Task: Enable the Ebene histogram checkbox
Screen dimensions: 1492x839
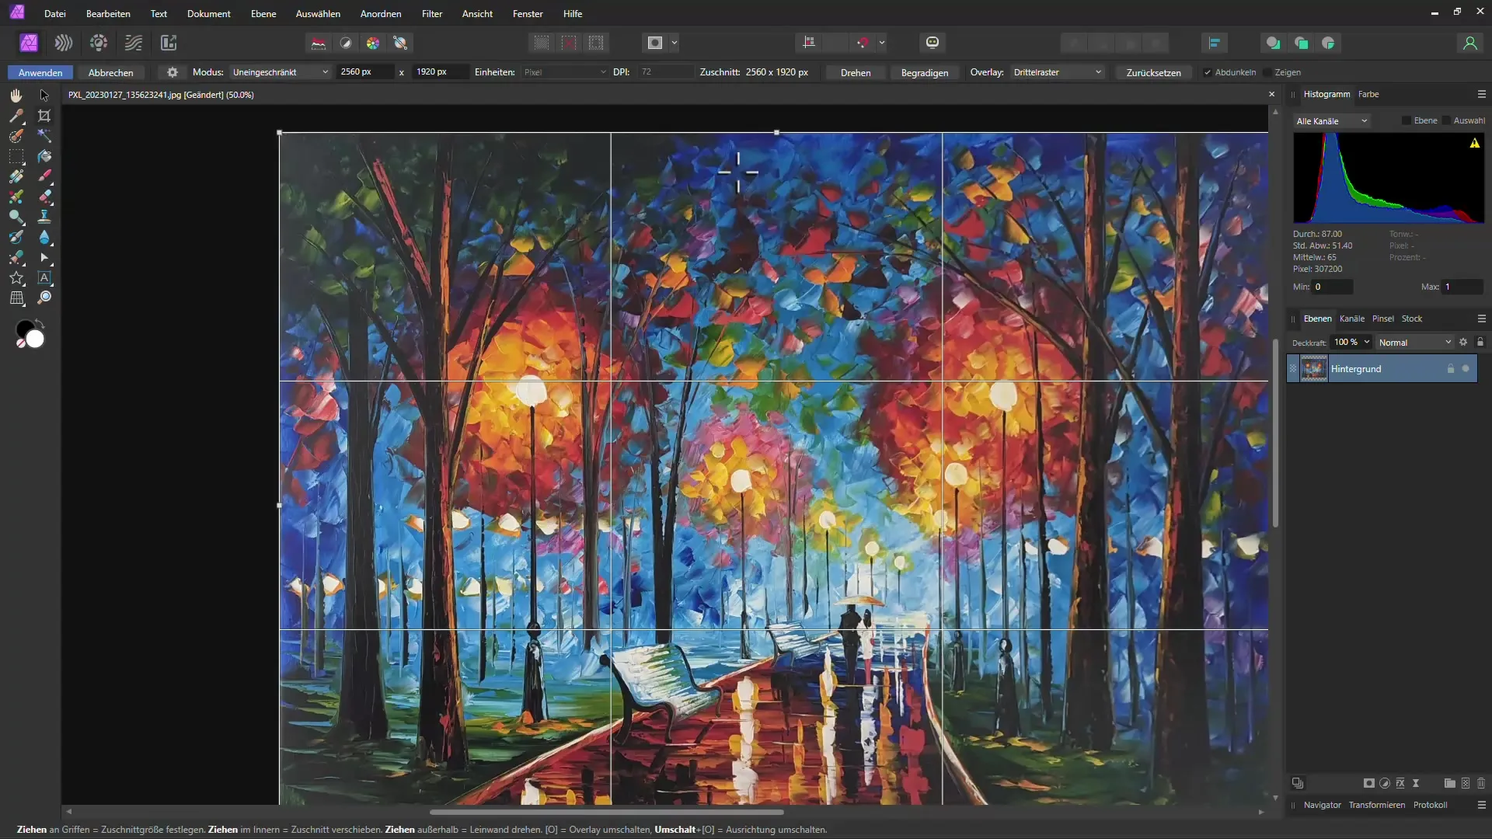Action: click(x=1406, y=120)
